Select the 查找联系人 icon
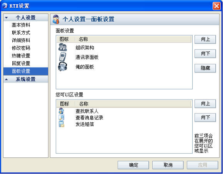Viewport: 223px width, 174px height. (61, 111)
